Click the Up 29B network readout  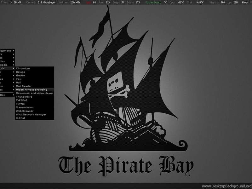click(x=233, y=3)
